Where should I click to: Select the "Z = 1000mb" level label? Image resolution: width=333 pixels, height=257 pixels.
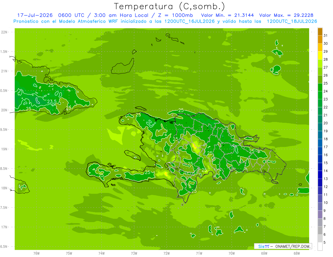point(175,15)
